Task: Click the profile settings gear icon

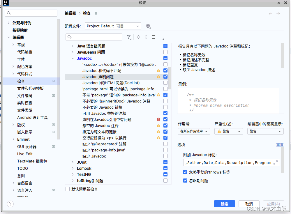Action: pos(148,26)
